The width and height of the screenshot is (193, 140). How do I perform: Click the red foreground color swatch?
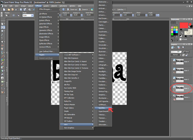coord(184,26)
